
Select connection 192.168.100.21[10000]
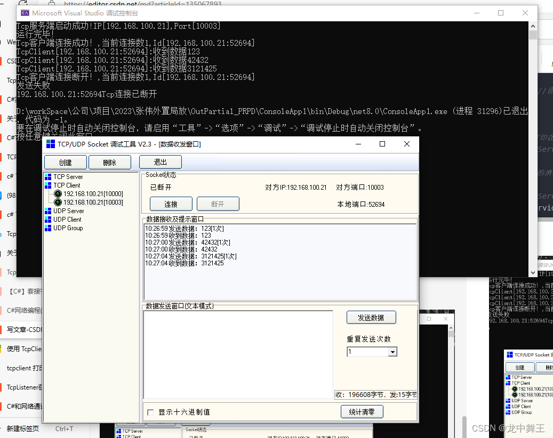[x=93, y=194]
